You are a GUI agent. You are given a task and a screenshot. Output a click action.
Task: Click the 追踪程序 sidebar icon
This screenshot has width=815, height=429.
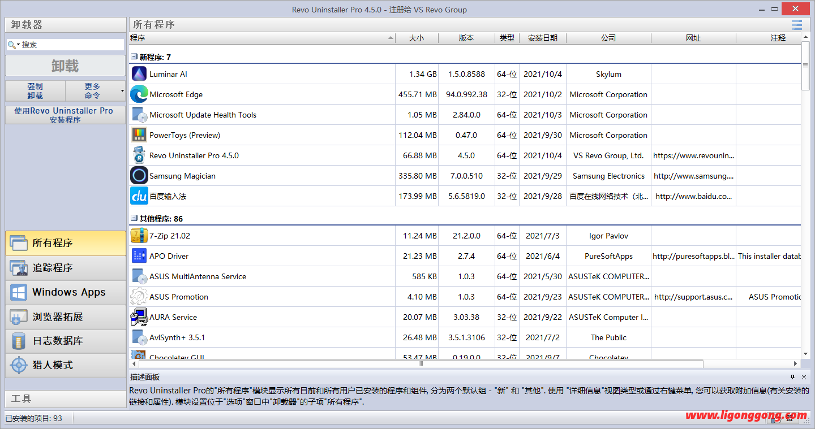click(x=19, y=268)
